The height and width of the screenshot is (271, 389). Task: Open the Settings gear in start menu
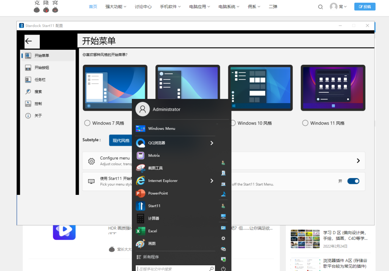click(x=223, y=238)
